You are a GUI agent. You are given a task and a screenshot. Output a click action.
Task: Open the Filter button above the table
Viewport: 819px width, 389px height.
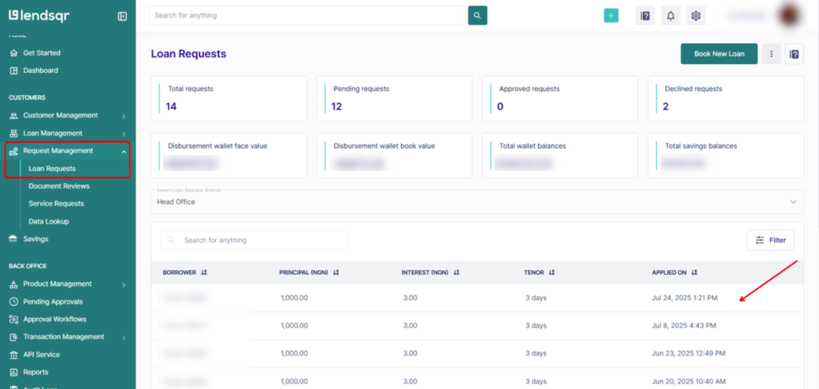[x=771, y=240]
